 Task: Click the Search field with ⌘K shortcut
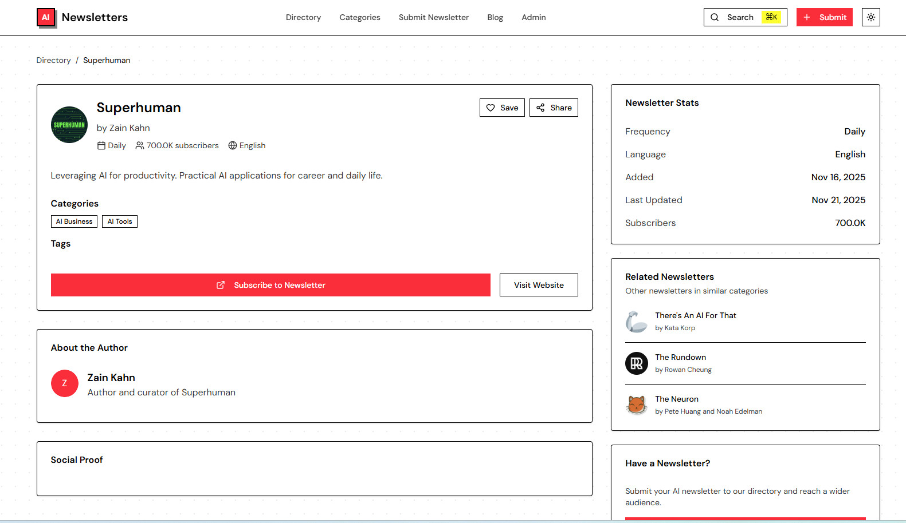click(745, 17)
